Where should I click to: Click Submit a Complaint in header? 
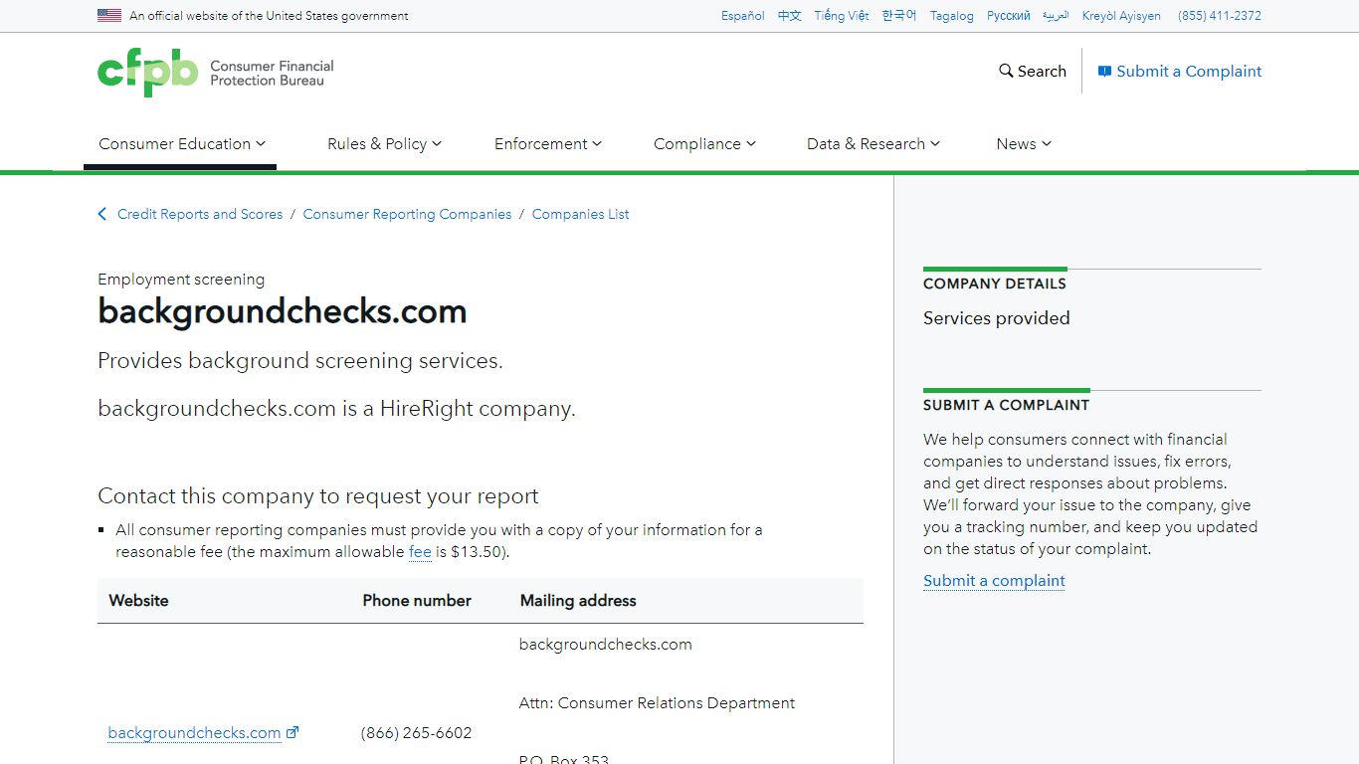point(1180,72)
